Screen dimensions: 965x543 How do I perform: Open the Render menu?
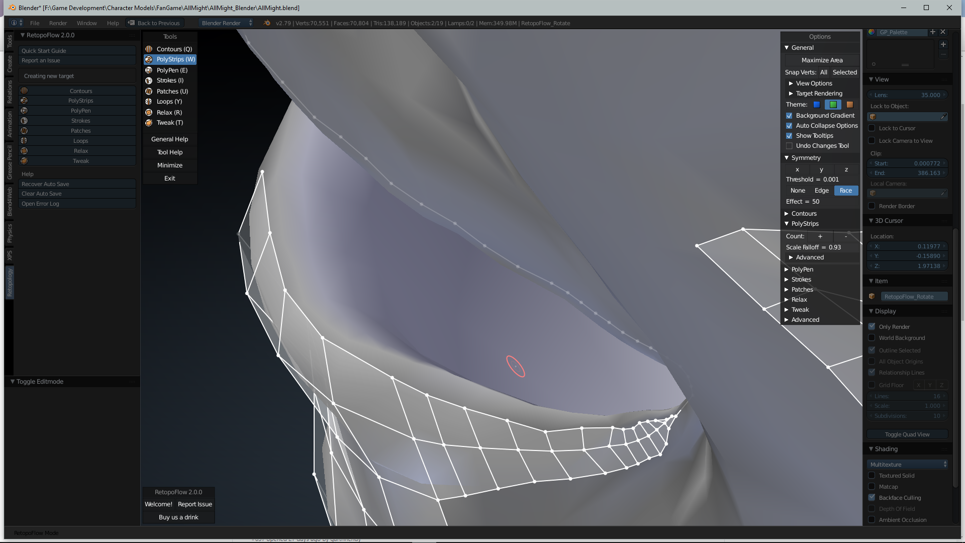click(58, 23)
